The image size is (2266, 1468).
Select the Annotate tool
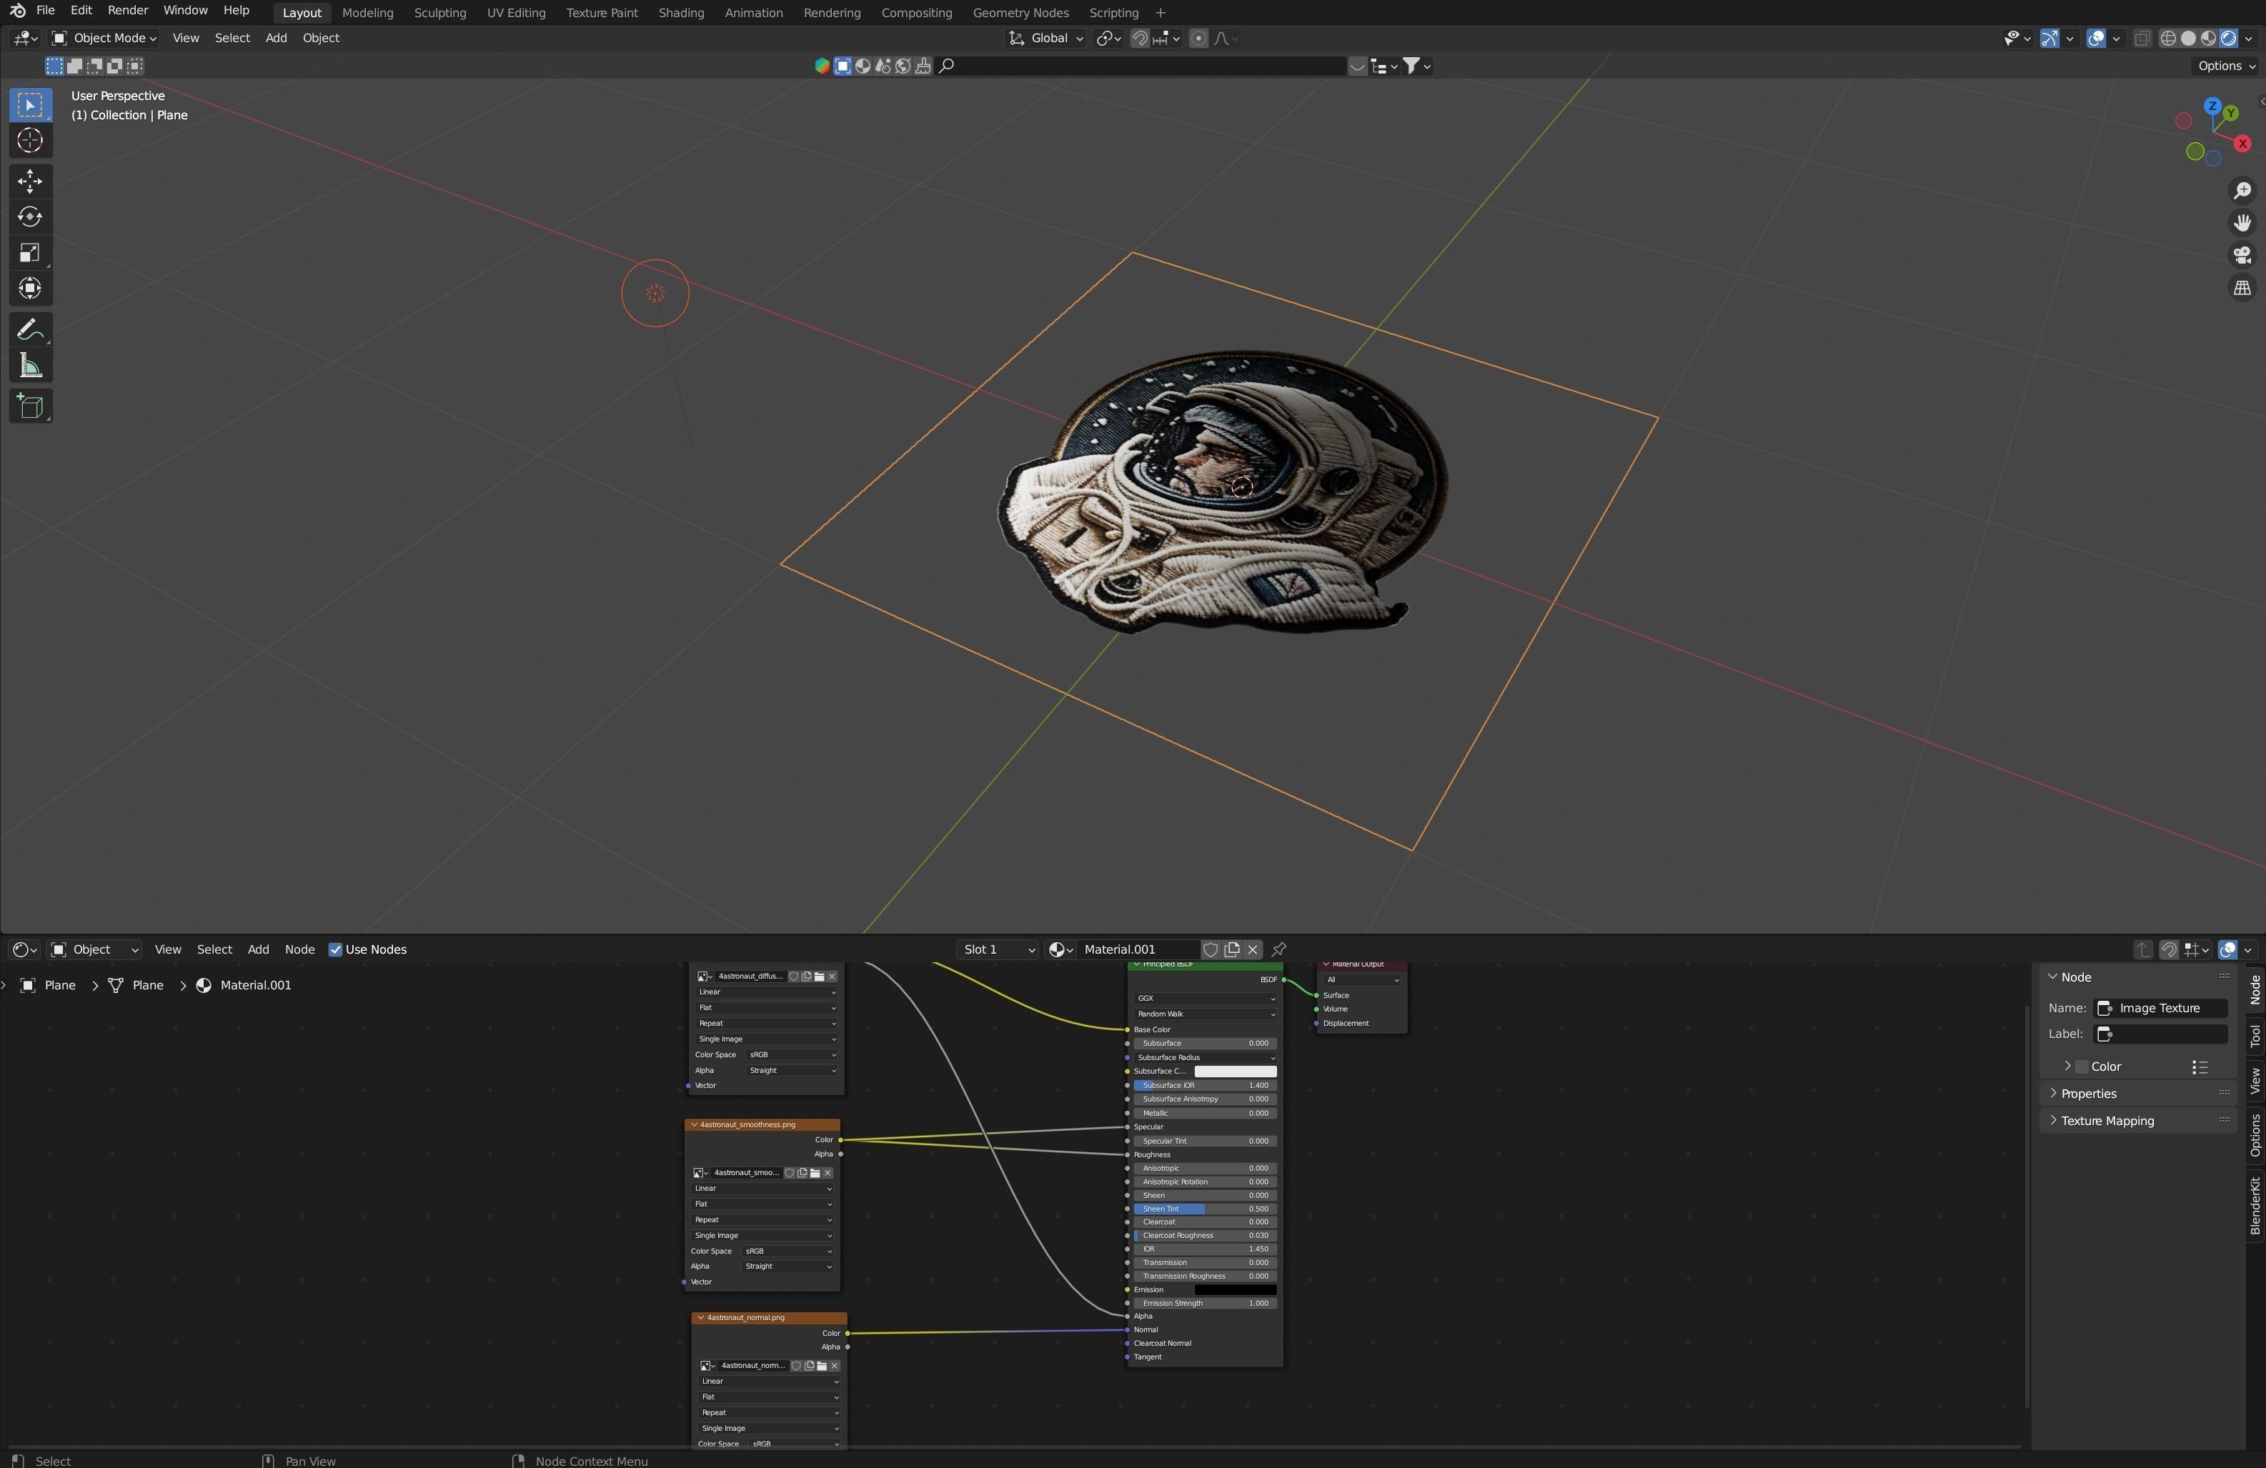[29, 330]
